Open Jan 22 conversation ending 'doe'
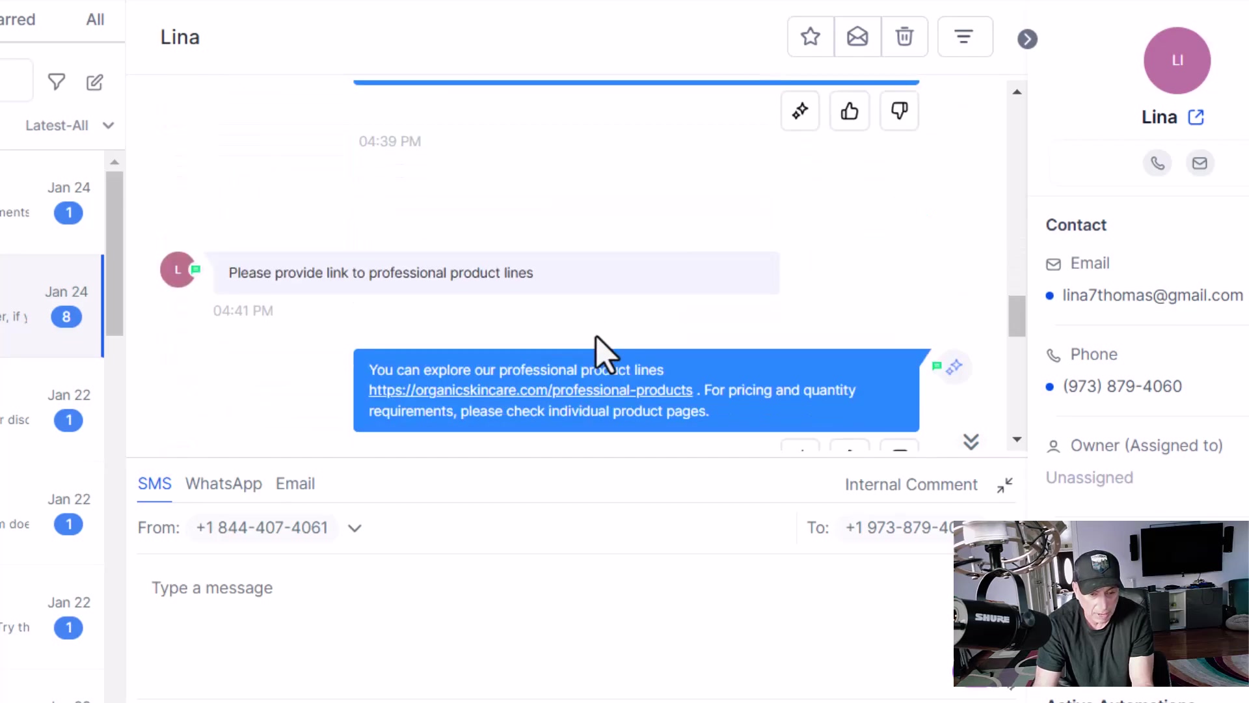 pyautogui.click(x=52, y=513)
